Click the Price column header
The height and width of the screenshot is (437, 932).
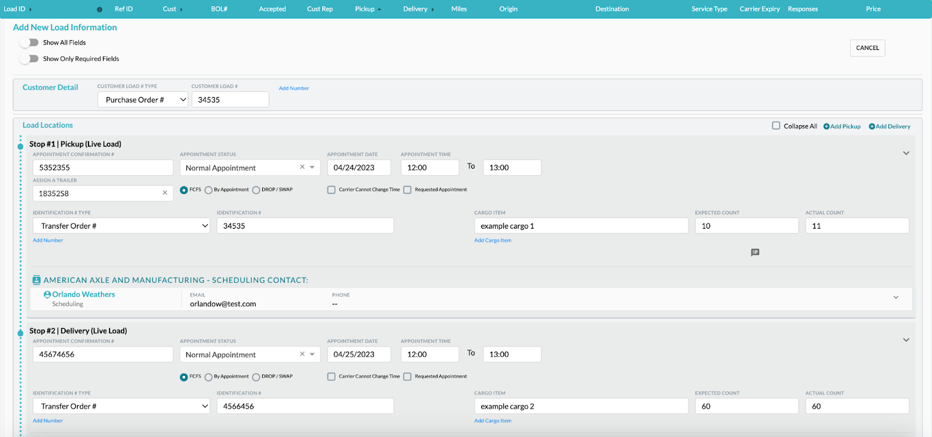(873, 9)
